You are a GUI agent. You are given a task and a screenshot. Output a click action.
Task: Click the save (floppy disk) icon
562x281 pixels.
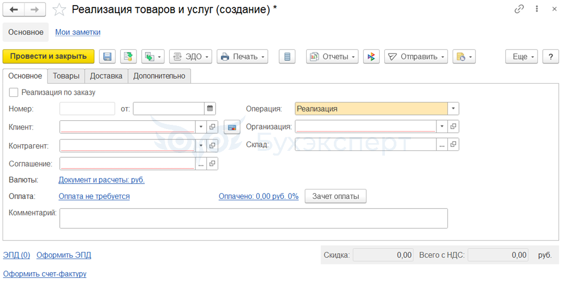[107, 57]
